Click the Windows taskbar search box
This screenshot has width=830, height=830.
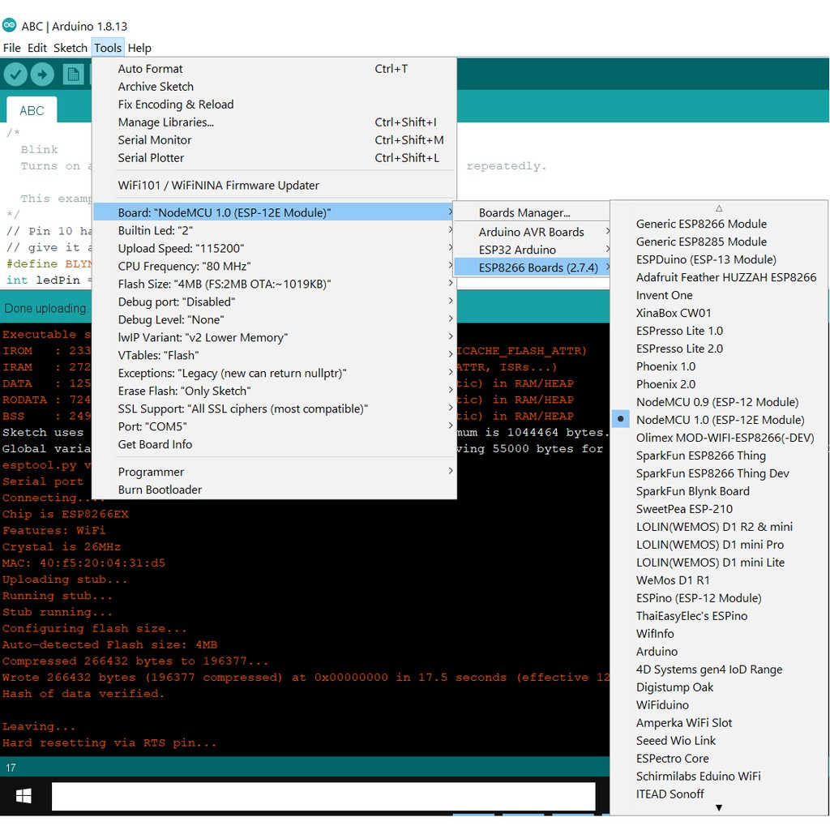tap(323, 796)
